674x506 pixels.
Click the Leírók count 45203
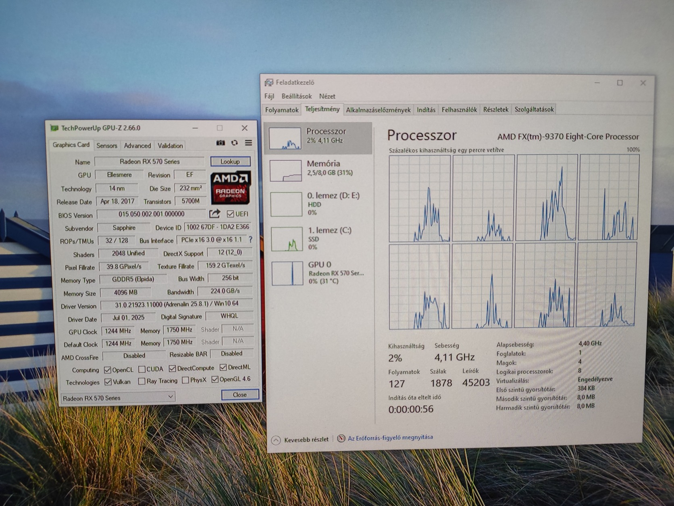click(476, 383)
